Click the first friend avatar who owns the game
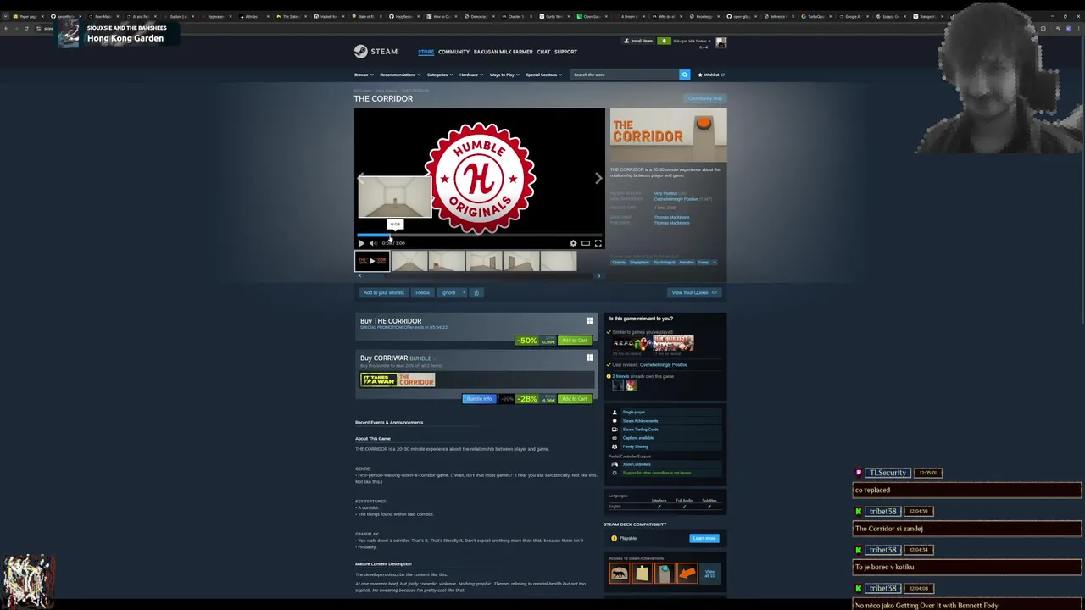 point(619,385)
